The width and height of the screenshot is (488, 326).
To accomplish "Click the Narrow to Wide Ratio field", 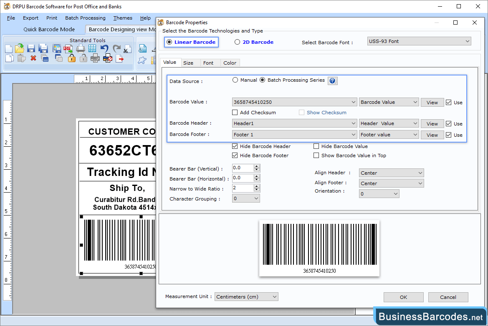I will point(243,188).
